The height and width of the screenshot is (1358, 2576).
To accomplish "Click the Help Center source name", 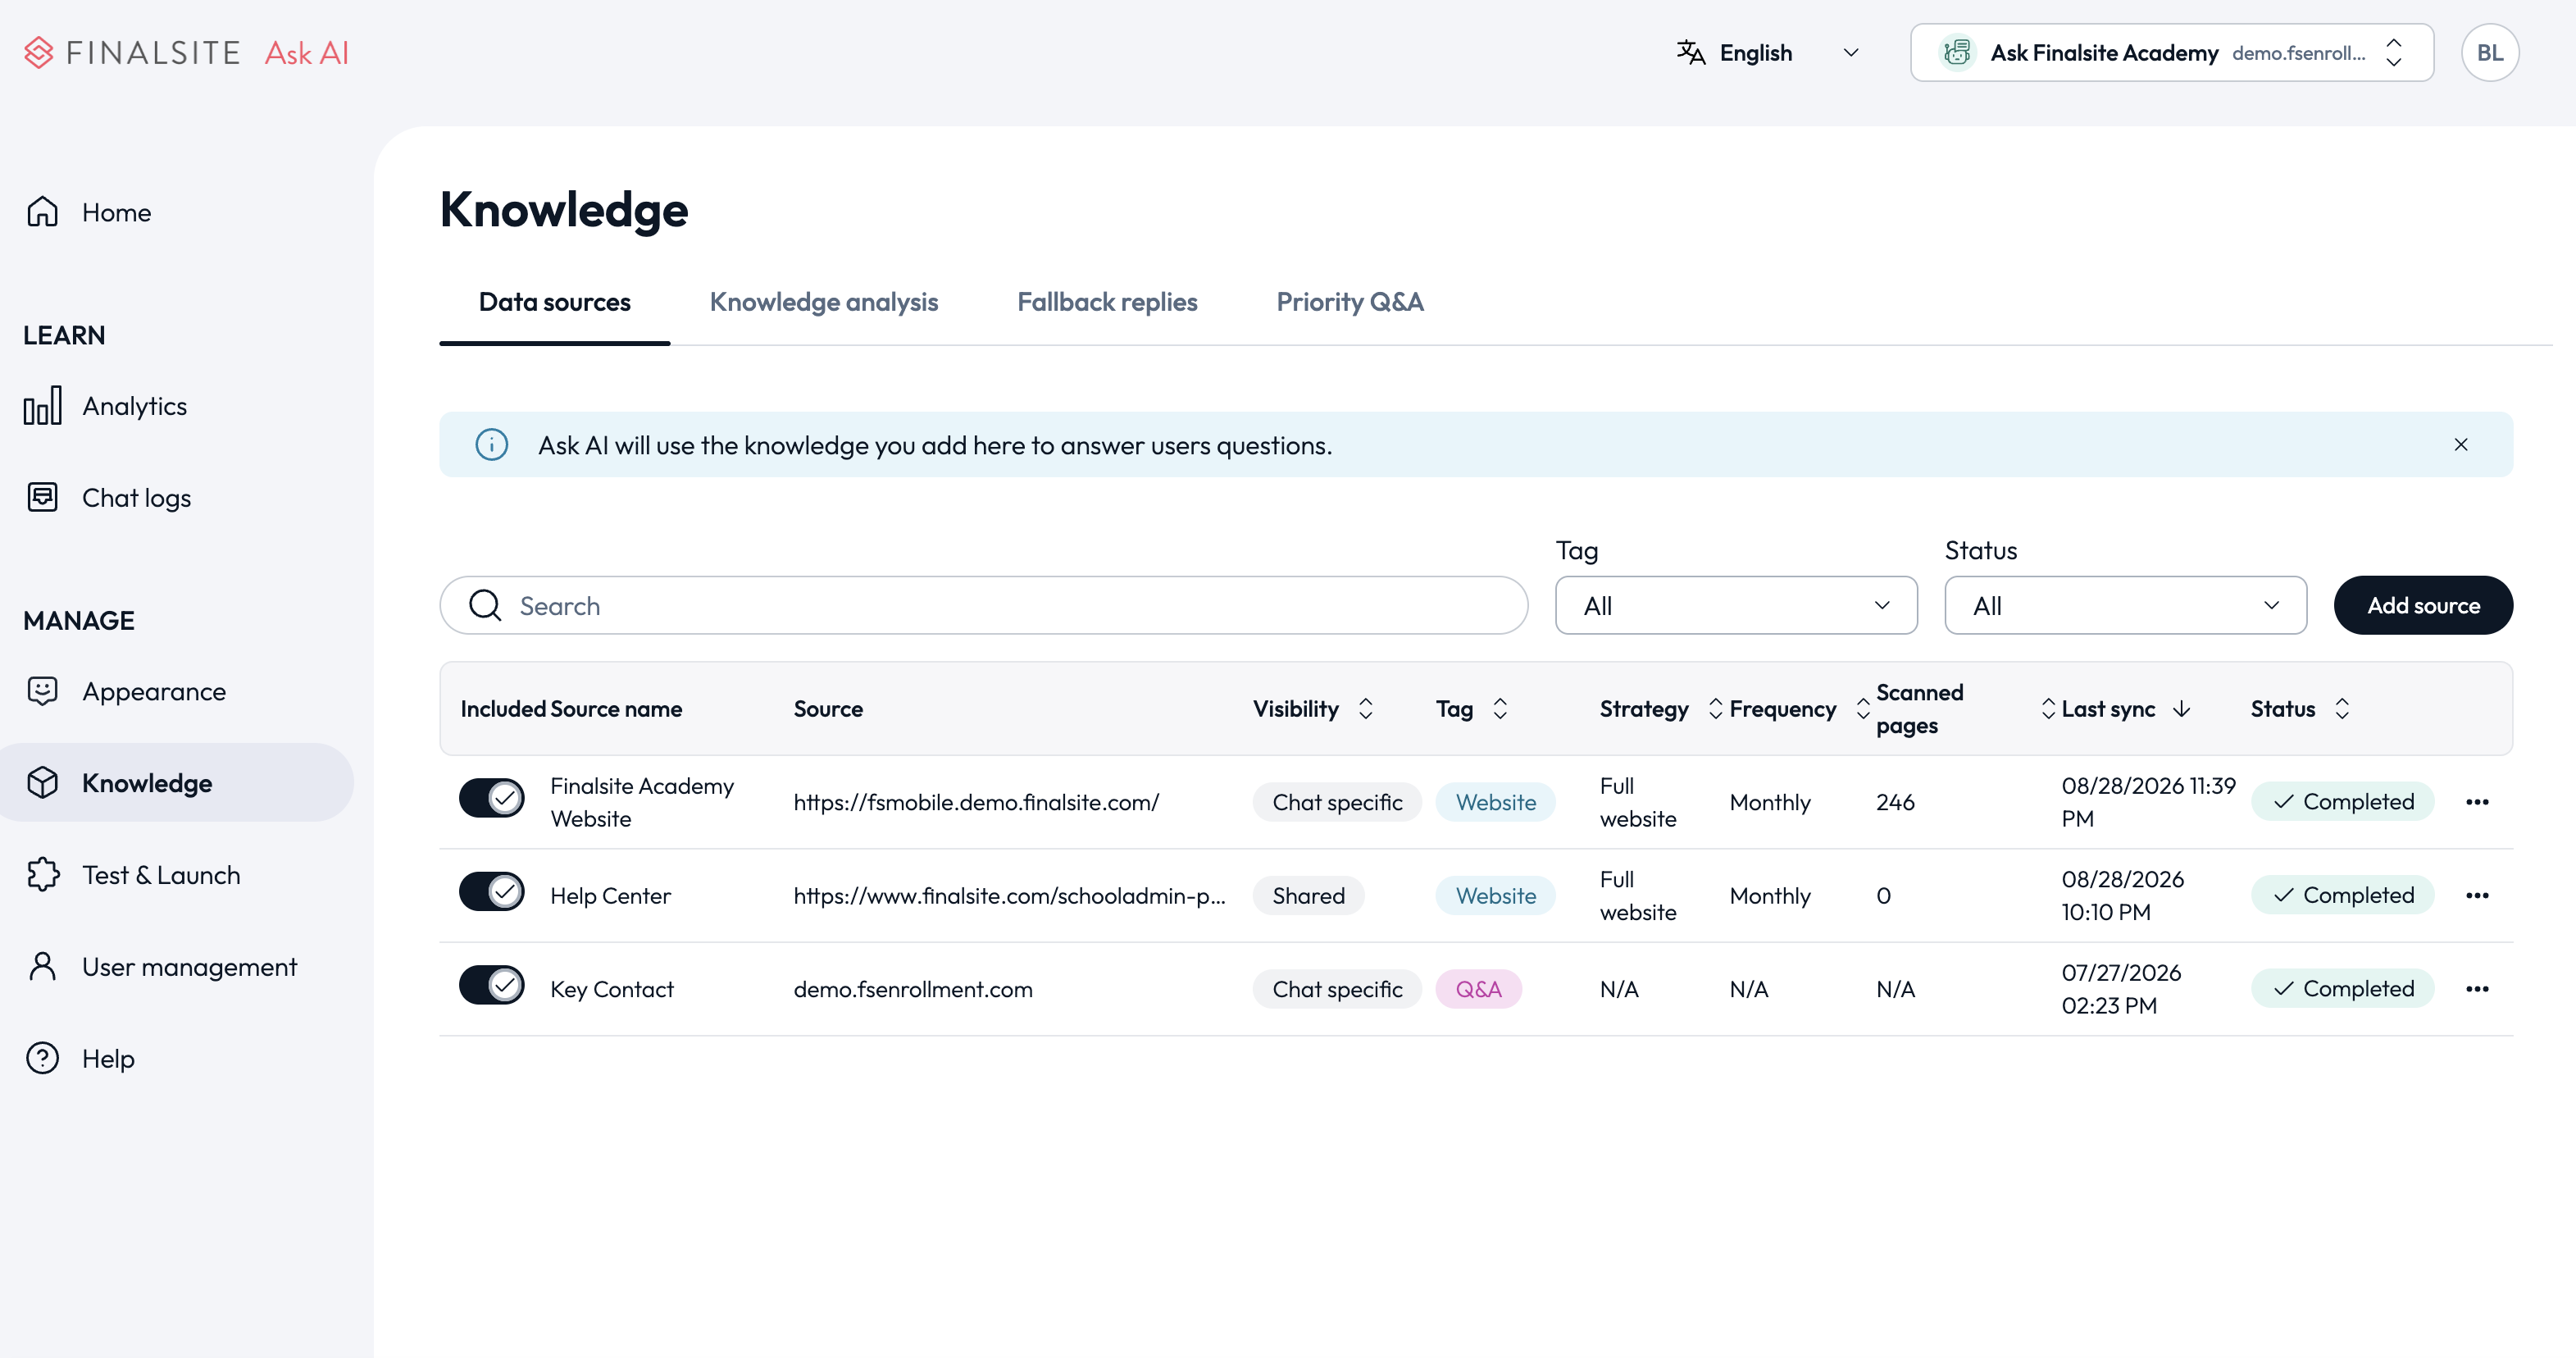I will [610, 896].
